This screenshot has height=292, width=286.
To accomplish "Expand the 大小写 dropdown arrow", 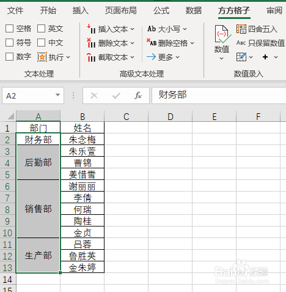I will [x=185, y=29].
